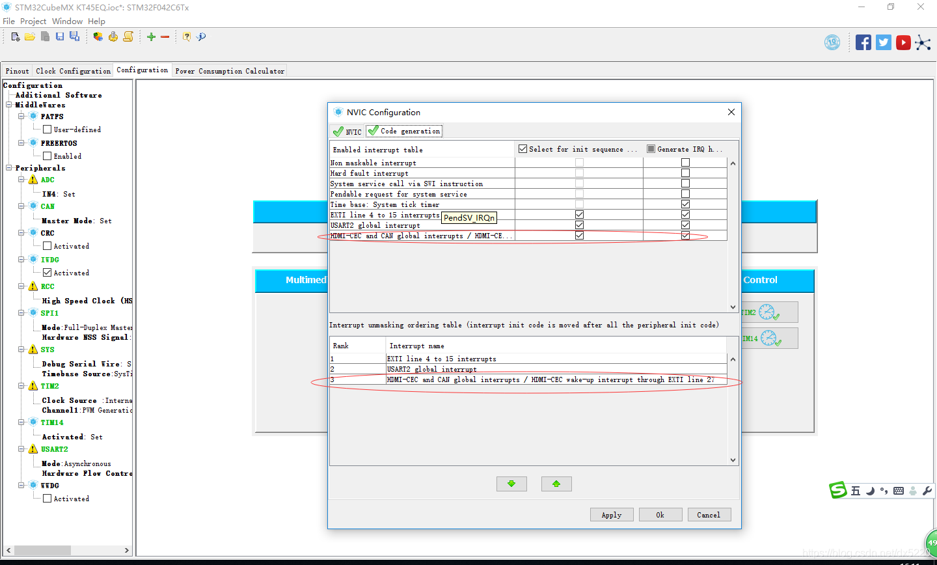Click the TIM2 clock icon button

[x=769, y=312]
